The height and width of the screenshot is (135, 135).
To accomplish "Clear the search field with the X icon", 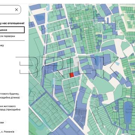I will pyautogui.click(x=16, y=10).
